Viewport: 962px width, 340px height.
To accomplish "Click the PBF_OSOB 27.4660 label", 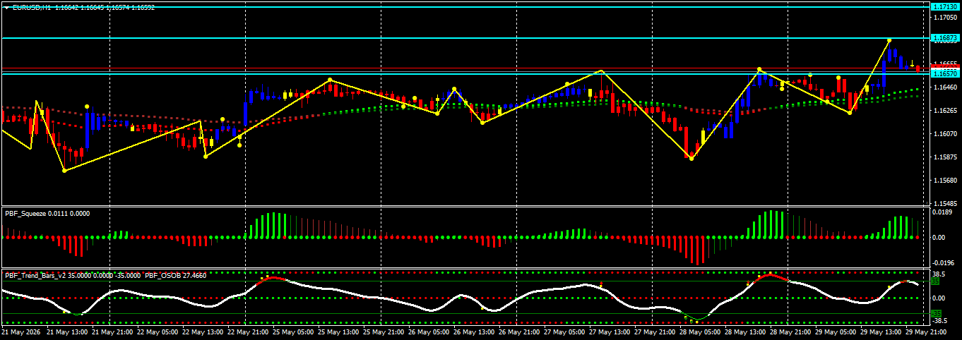I will pos(176,275).
